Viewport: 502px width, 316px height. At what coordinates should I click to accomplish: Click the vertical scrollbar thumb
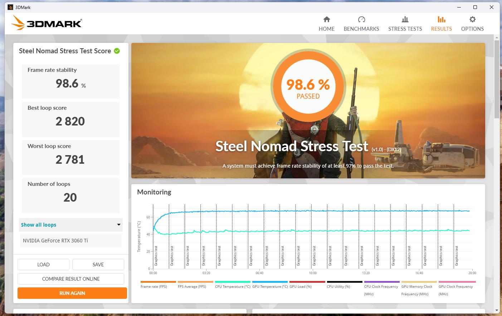pyautogui.click(x=497, y=79)
